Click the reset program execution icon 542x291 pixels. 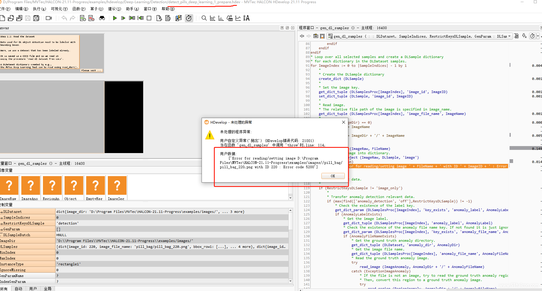(x=159, y=18)
